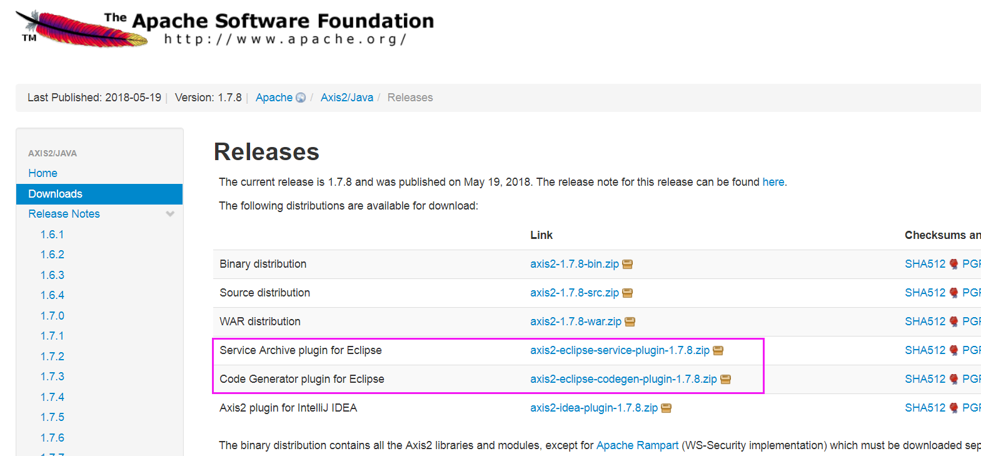The height and width of the screenshot is (456, 981).
Task: Click the seal icon in Binary distribution row
Action: tap(954, 264)
